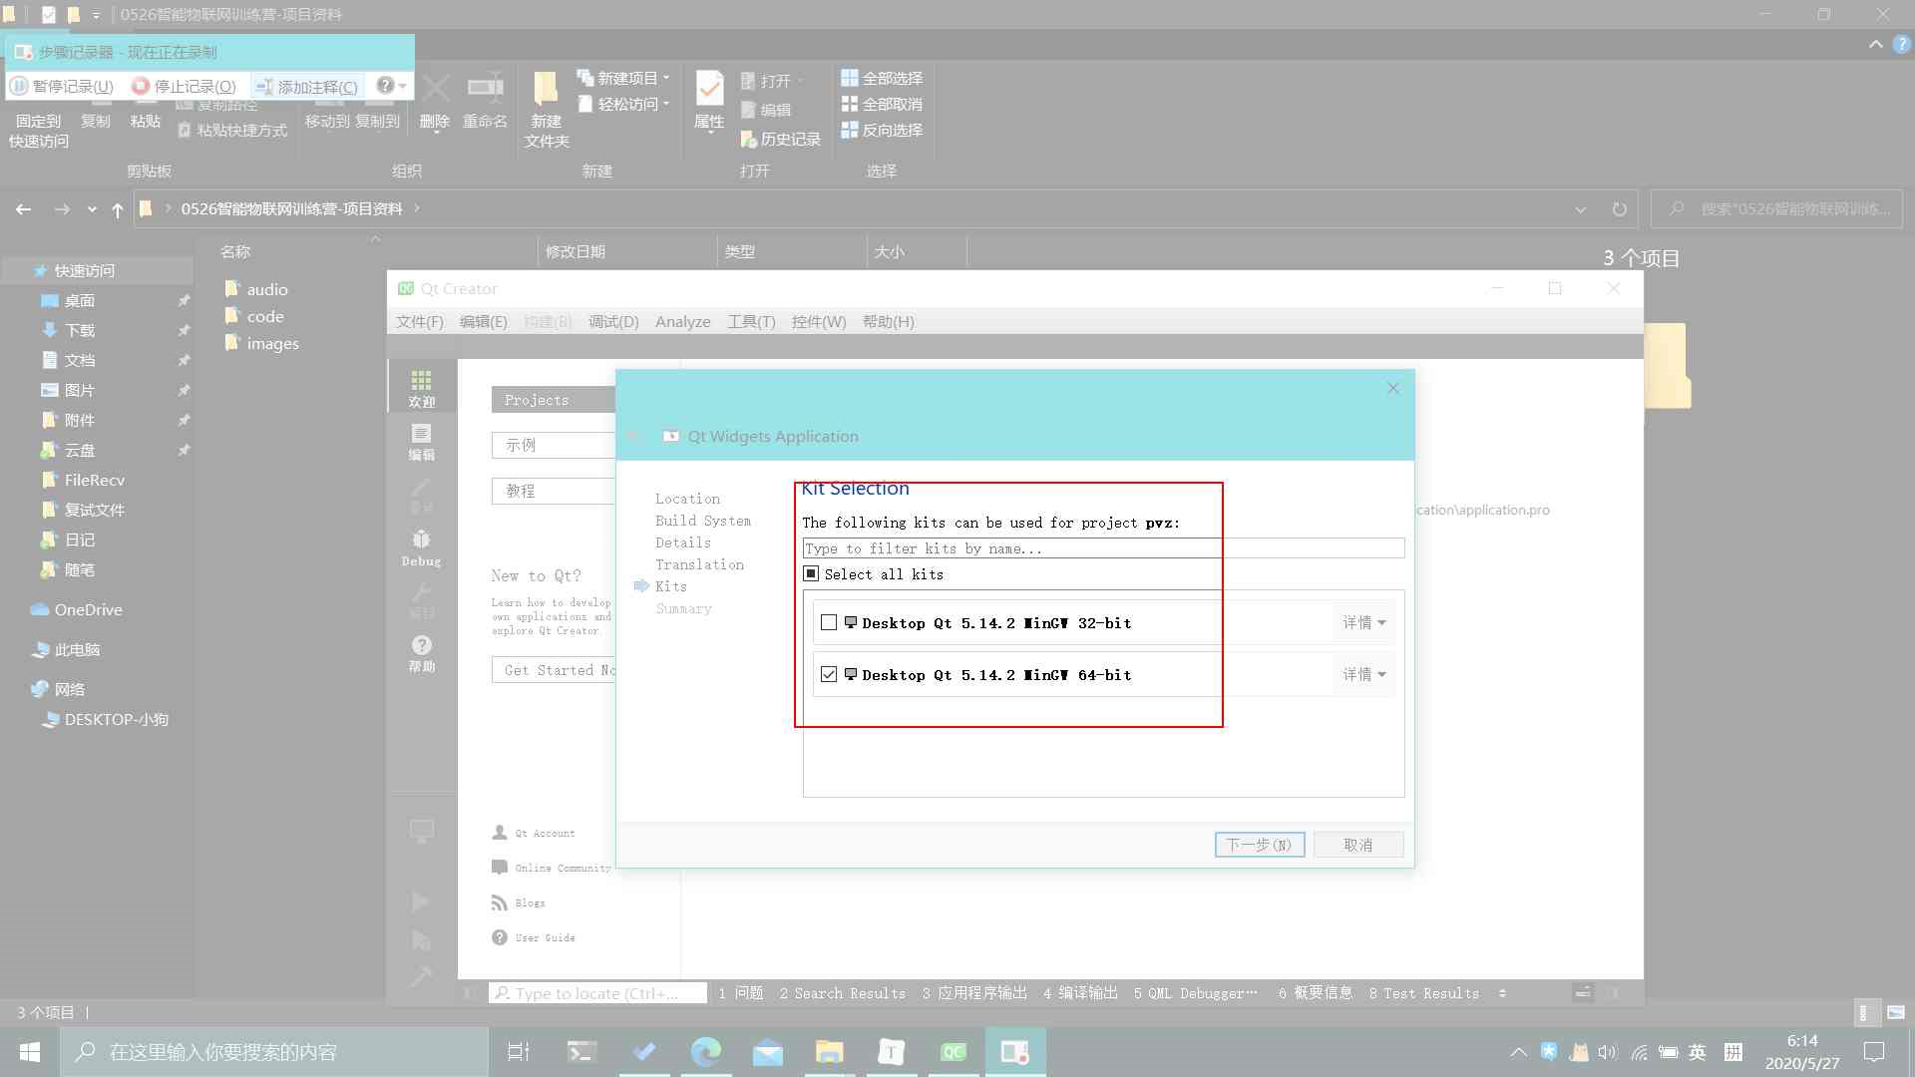Open the Qt Creator Edit menu

point(483,321)
